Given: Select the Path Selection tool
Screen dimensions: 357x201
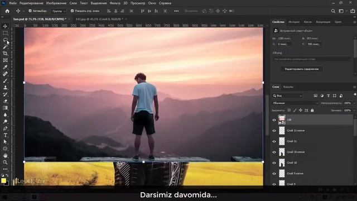Looking at the screenshot, I should 5,142.
